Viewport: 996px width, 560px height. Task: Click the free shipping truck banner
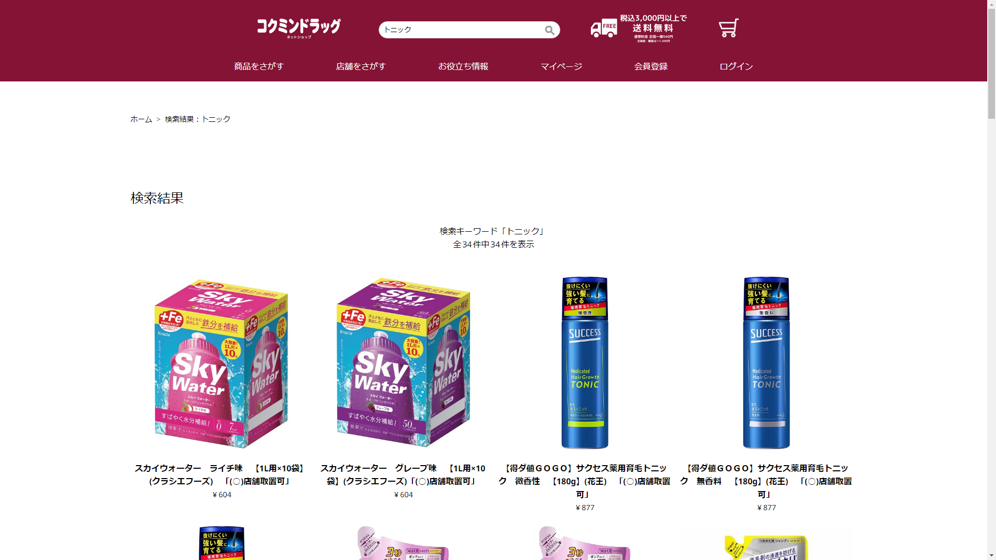point(639,29)
